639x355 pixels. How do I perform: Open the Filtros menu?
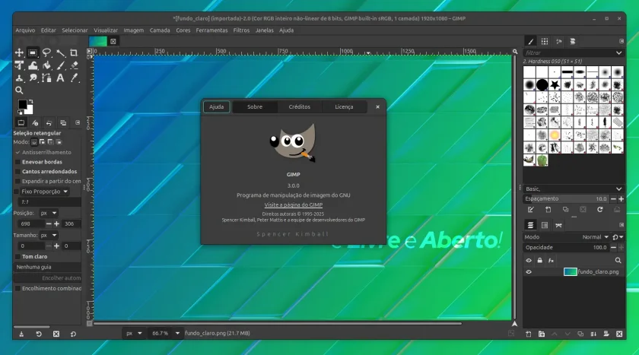[x=241, y=30]
